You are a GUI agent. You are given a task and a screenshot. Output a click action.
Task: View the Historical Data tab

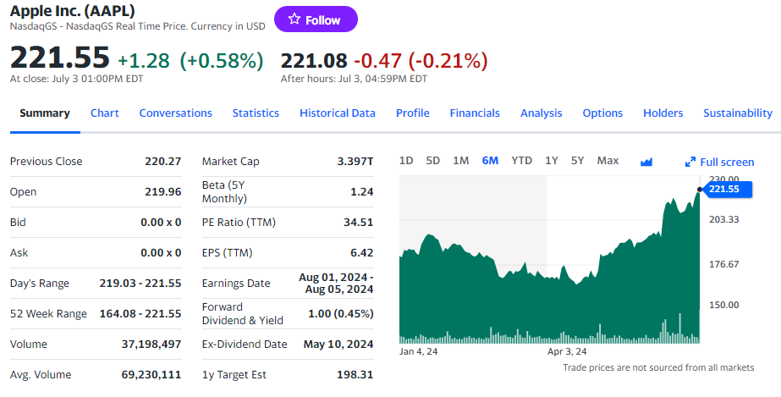(338, 113)
